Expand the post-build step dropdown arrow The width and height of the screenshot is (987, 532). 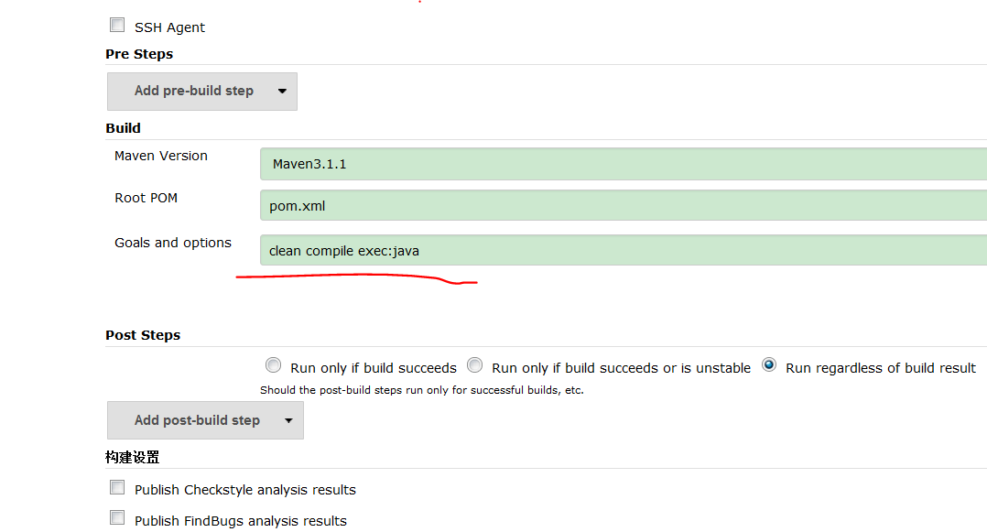pyautogui.click(x=288, y=421)
